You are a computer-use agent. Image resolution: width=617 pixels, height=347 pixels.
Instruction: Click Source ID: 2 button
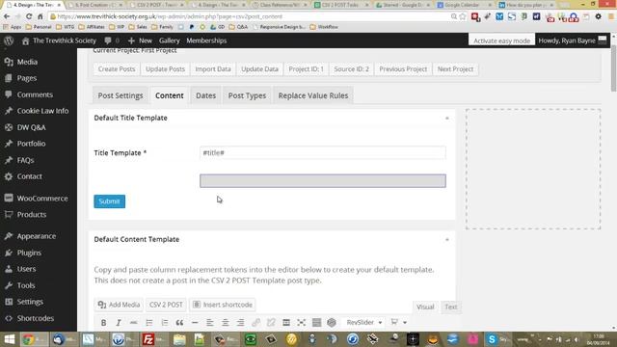(351, 68)
